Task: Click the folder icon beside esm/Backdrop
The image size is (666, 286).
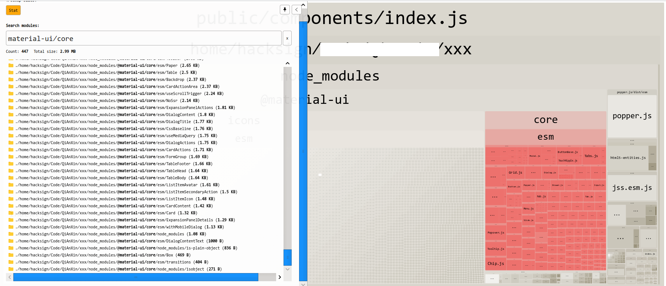Action: (x=11, y=79)
